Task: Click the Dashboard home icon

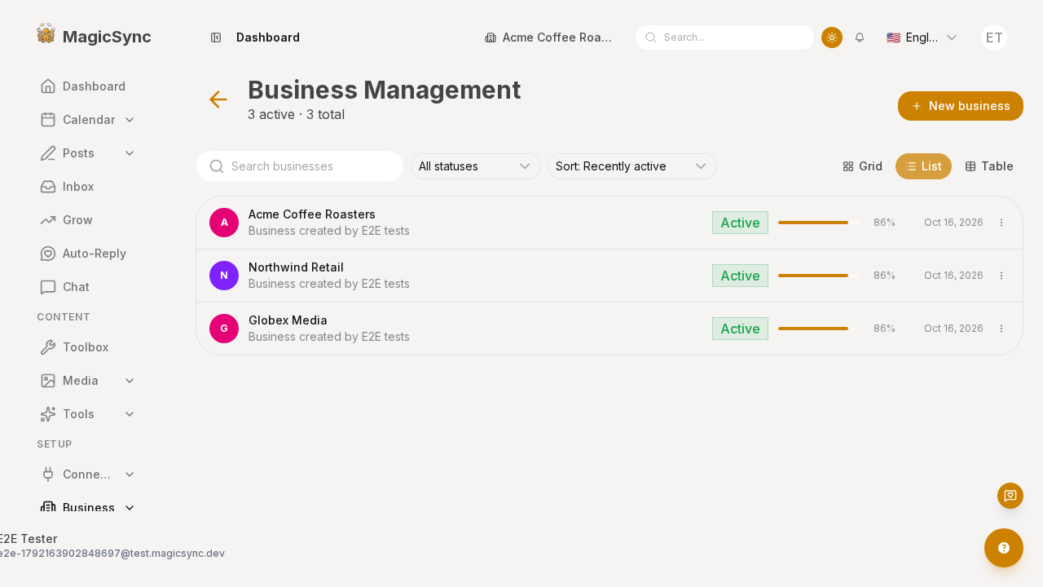Action: [48, 86]
